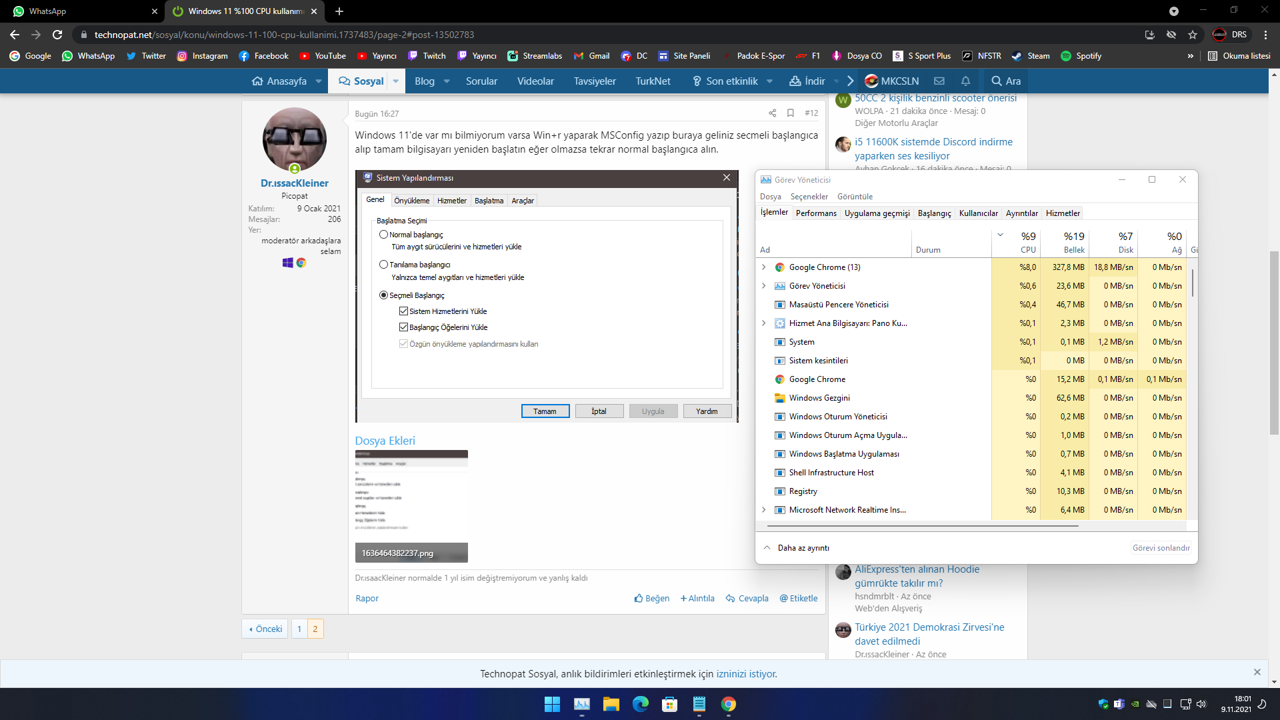Viewport: 1280px width, 720px height.
Task: Bookmark post #12 with the bookmark icon
Action: click(x=791, y=113)
